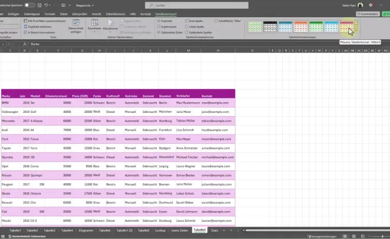Toggle the Ergebniszeile checkbox
390x239 pixels.
coord(159,27)
